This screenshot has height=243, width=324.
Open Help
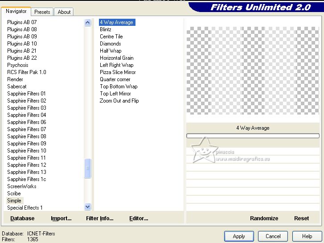(x=307, y=236)
